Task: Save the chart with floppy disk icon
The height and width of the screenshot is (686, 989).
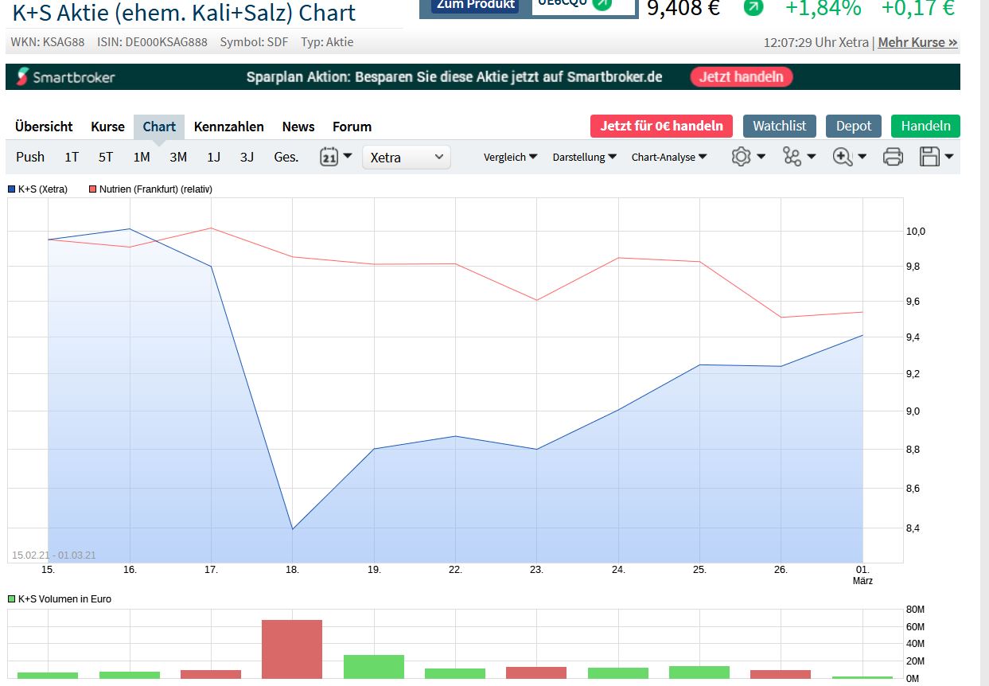Action: click(x=930, y=157)
